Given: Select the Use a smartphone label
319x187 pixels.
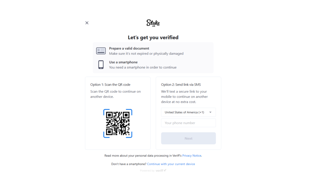Looking at the screenshot, I should click(x=123, y=62).
